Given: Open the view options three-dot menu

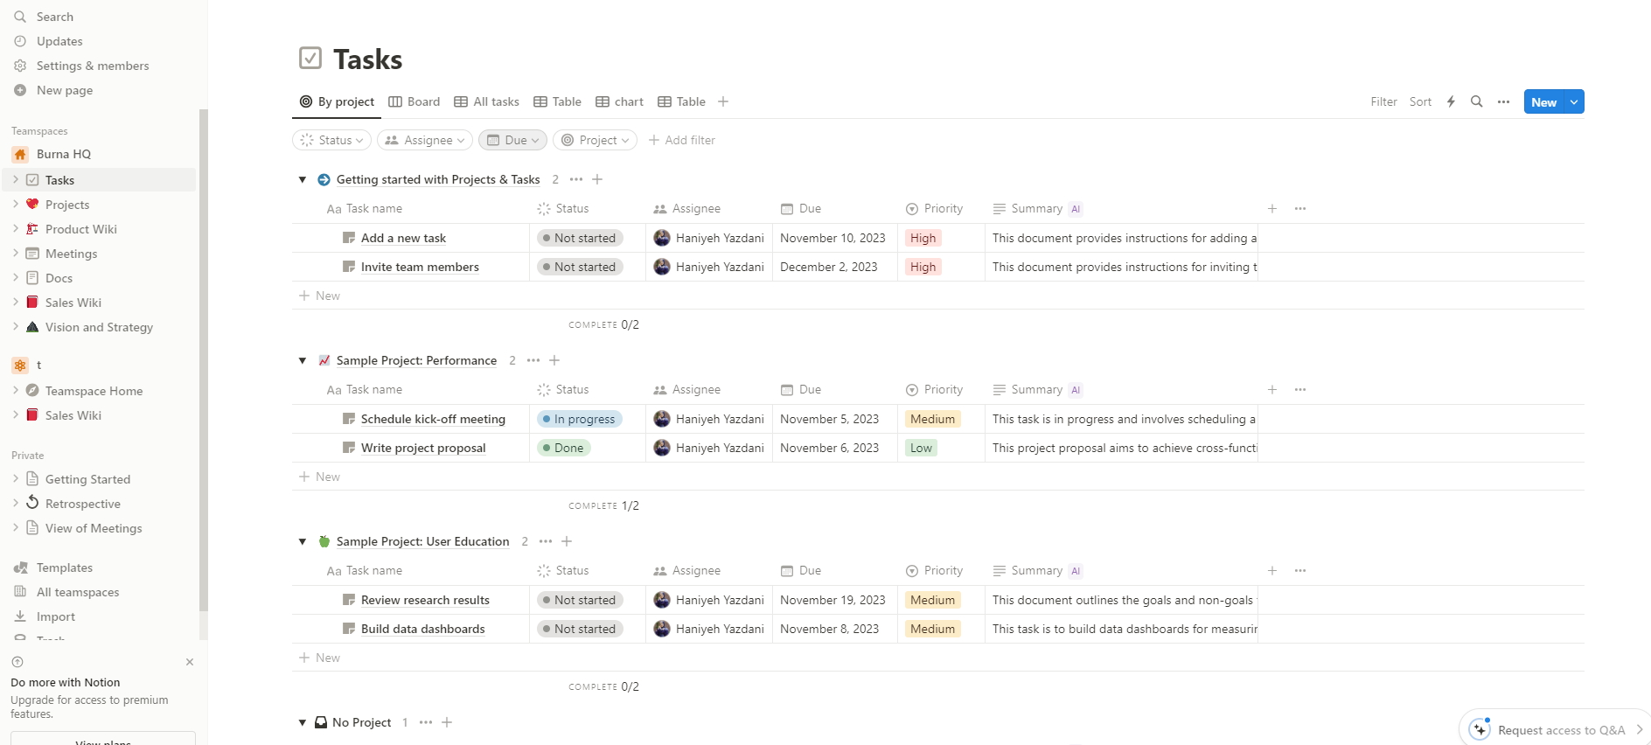Looking at the screenshot, I should pyautogui.click(x=1503, y=101).
